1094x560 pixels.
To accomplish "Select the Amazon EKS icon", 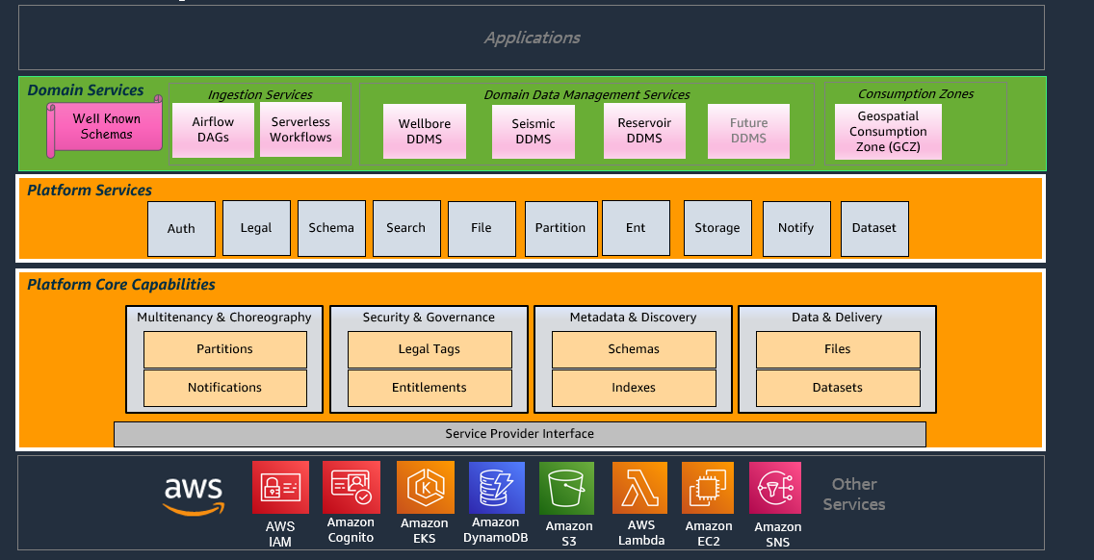I will pyautogui.click(x=425, y=487).
